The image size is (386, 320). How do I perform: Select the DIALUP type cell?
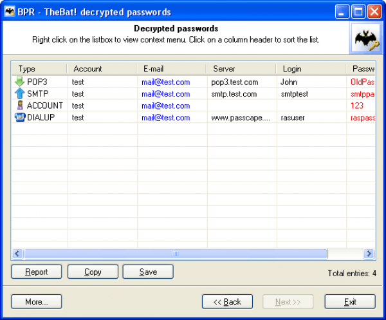coord(41,117)
